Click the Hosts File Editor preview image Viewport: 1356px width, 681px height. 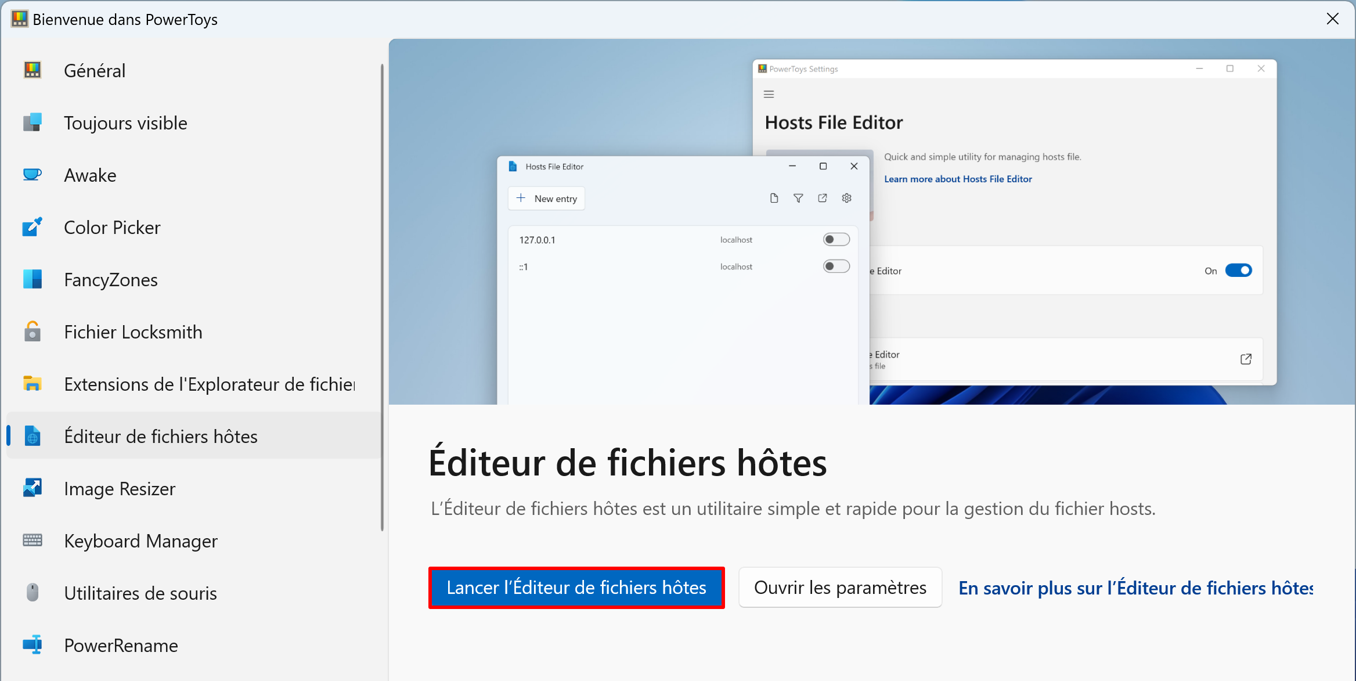point(872,222)
